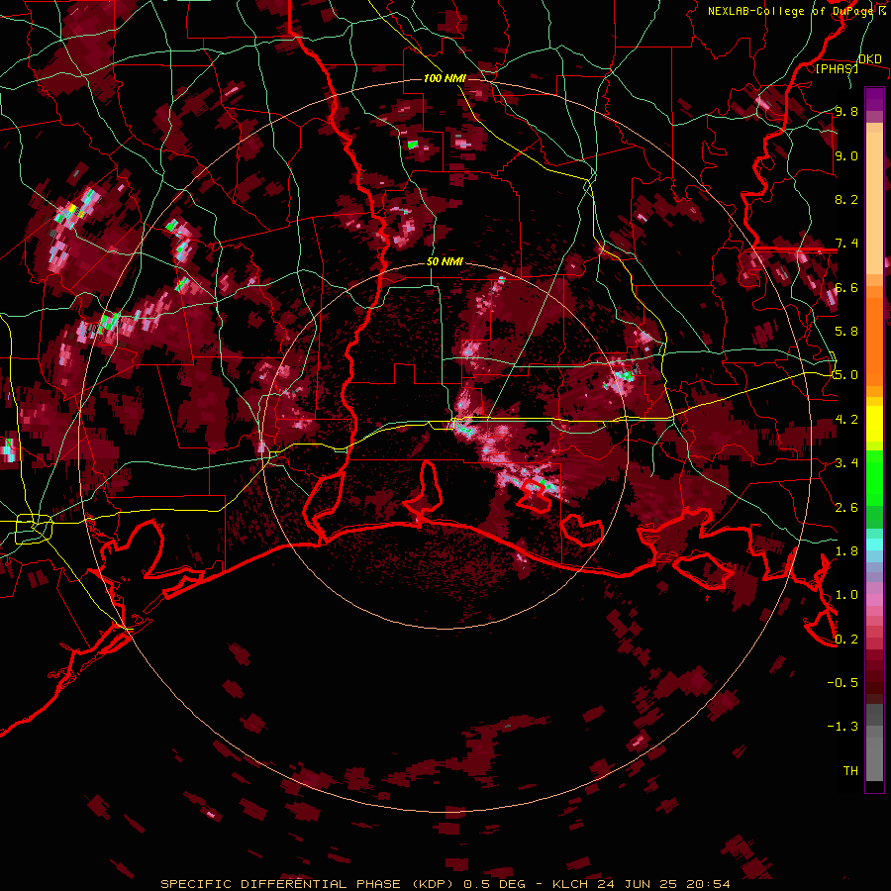Select the -0.5 value on the scale
The height and width of the screenshot is (891, 891).
click(842, 683)
